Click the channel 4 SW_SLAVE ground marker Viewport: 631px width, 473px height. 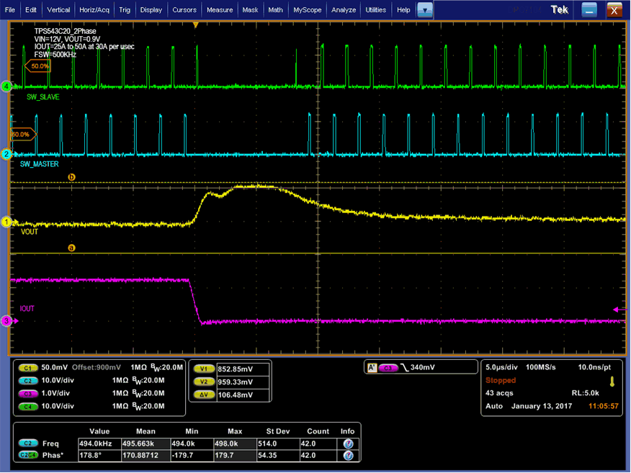click(x=6, y=86)
